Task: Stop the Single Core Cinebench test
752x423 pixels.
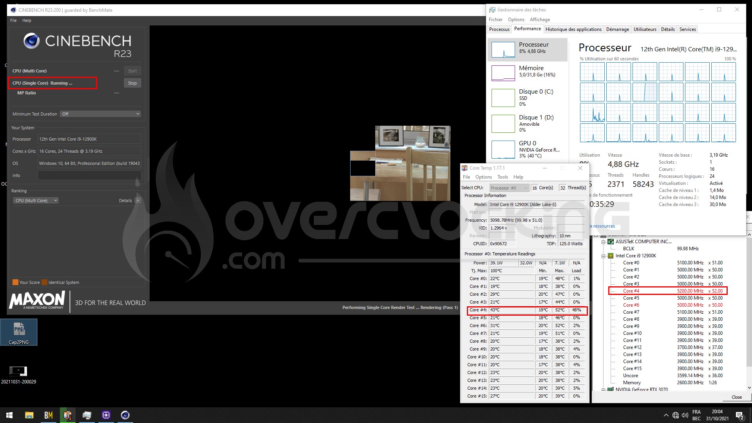Action: (132, 83)
